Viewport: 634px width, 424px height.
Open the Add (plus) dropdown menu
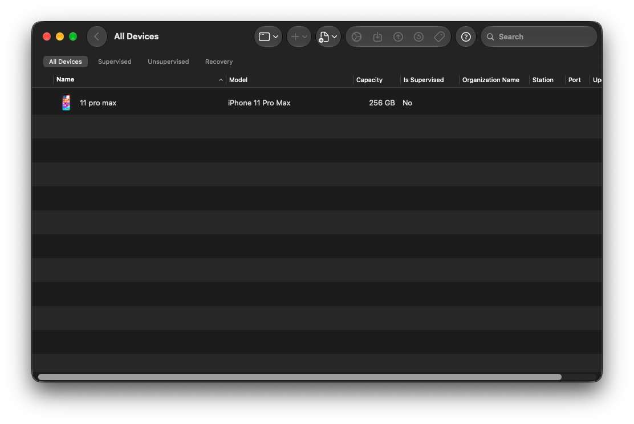coord(299,37)
